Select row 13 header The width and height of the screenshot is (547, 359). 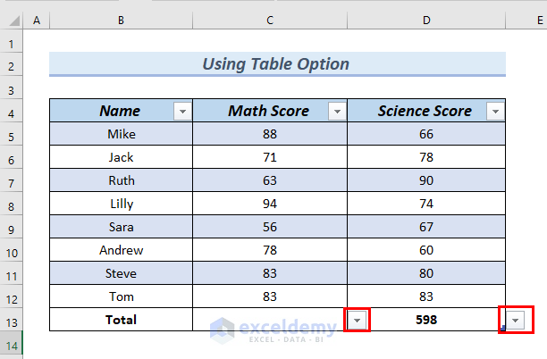[12, 320]
